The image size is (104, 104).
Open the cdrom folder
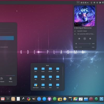pyautogui.click(x=50, y=70)
